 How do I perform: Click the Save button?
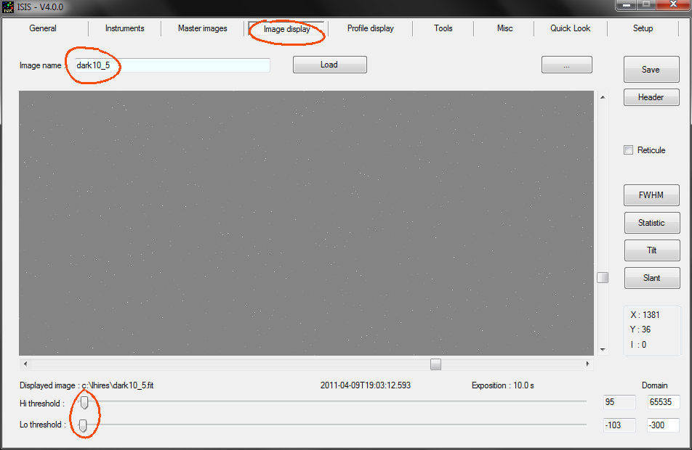pyautogui.click(x=651, y=70)
